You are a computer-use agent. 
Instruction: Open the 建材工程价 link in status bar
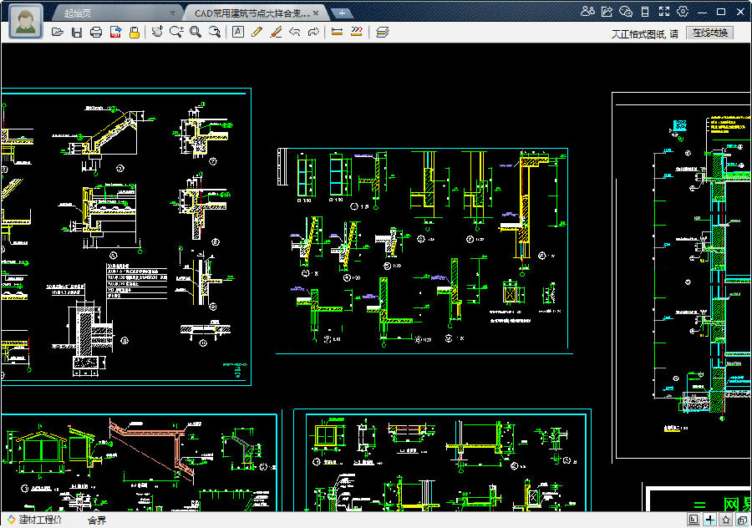(40, 520)
